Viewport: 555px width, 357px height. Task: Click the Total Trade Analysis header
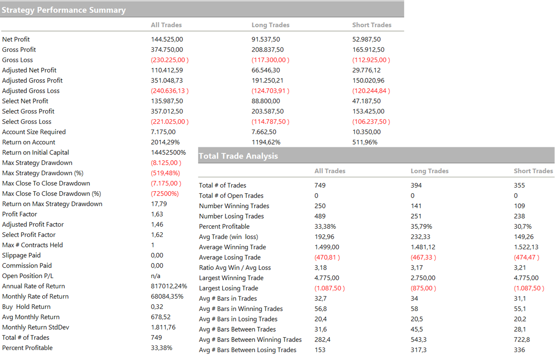point(238,156)
